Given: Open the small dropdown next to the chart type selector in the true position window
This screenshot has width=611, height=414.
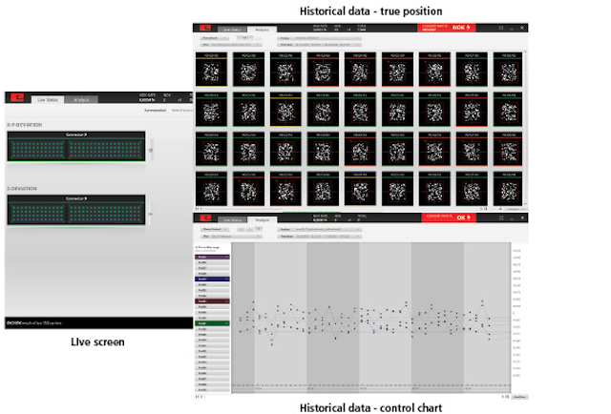Looking at the screenshot, I should pos(244,38).
